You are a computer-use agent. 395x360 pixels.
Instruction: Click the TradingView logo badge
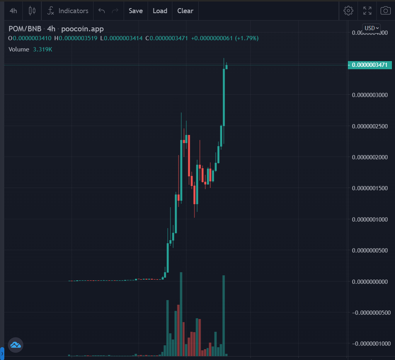click(x=15, y=345)
